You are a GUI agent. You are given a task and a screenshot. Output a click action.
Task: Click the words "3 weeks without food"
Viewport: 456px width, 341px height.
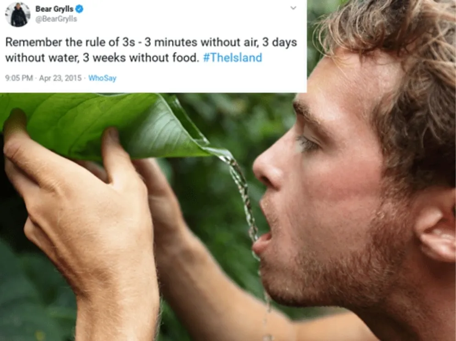[x=140, y=57]
